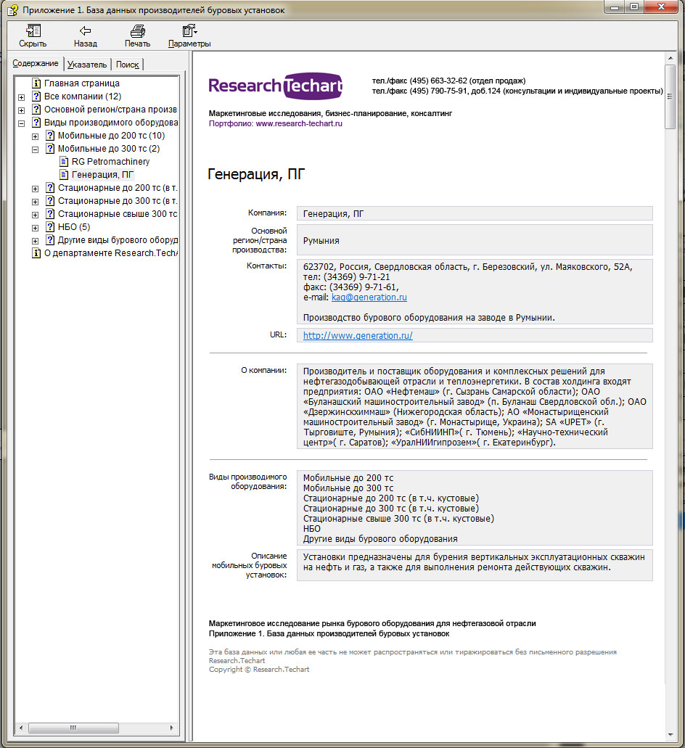
Task: Click the Генерация, ПГ page heading
Action: (256, 174)
